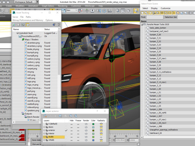The width and height of the screenshot is (195, 146).
Task: Click the Hide/Unhide All Layers icon in Layer dialog
Action: point(71,116)
